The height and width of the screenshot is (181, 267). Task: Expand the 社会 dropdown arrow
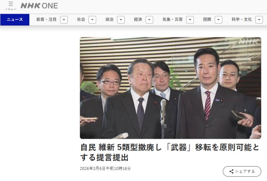coord(92,20)
